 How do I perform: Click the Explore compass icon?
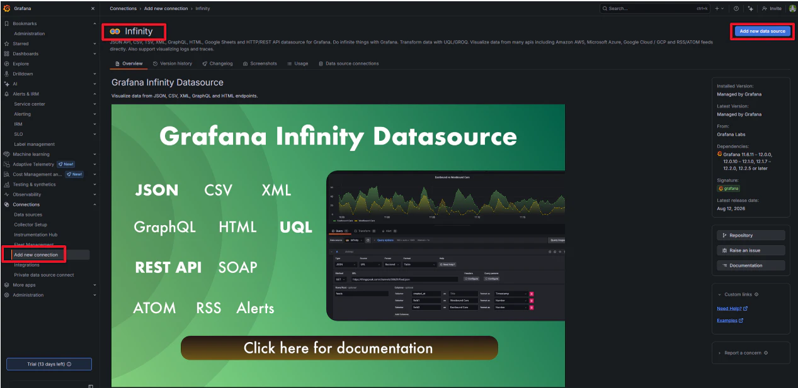pyautogui.click(x=7, y=64)
